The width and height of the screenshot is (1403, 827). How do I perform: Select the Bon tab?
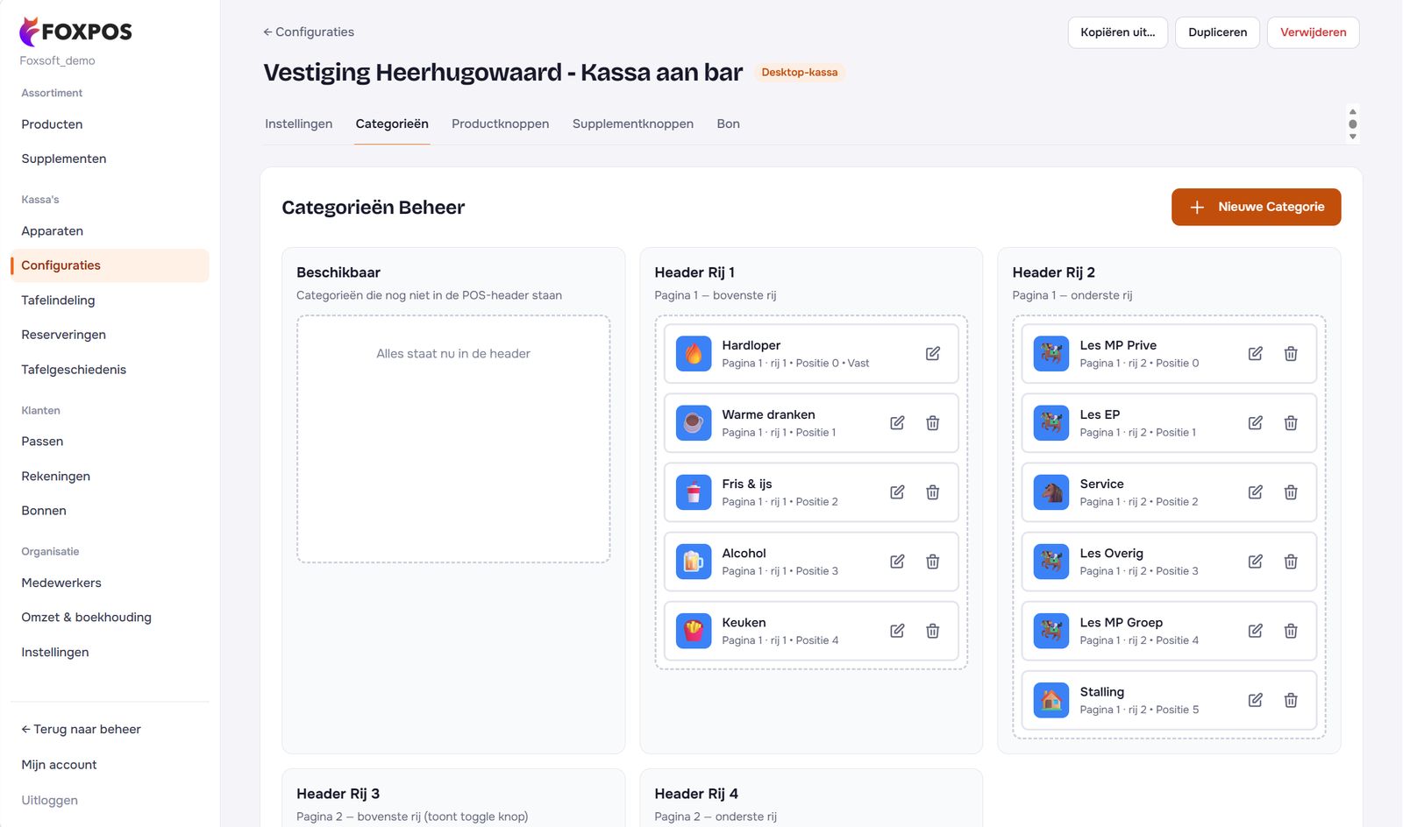729,124
